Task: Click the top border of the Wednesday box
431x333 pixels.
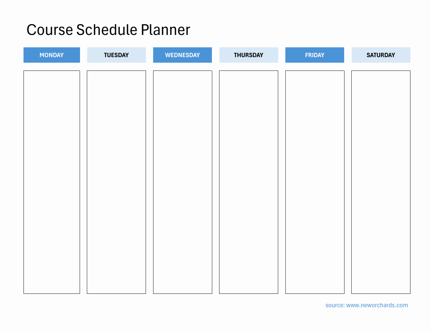Action: (x=183, y=71)
